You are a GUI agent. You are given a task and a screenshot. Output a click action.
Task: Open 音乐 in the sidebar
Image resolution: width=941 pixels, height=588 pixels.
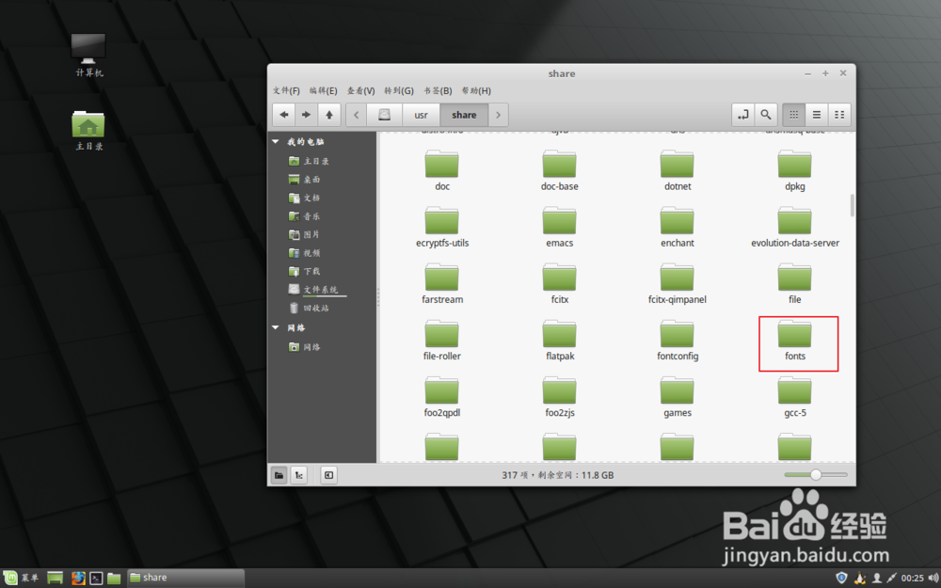pos(305,216)
